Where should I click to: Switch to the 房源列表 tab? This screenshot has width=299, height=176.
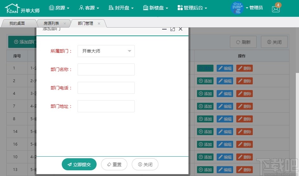tap(51, 23)
